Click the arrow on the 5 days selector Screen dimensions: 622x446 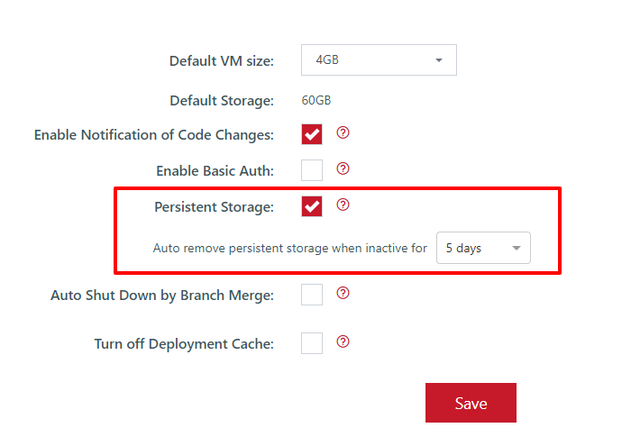(517, 248)
